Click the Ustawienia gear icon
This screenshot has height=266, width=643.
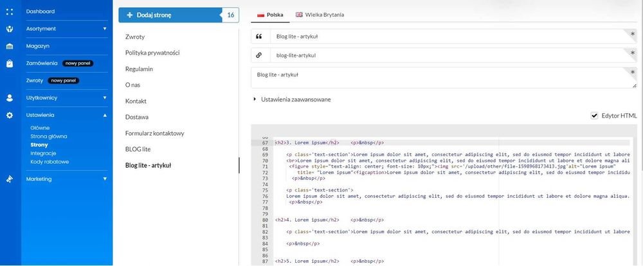click(10, 115)
